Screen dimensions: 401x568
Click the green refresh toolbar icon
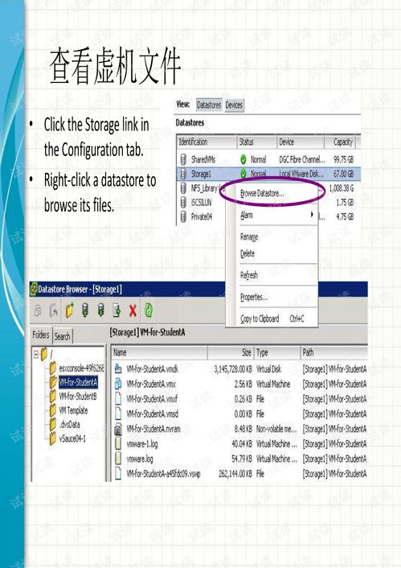tap(149, 310)
